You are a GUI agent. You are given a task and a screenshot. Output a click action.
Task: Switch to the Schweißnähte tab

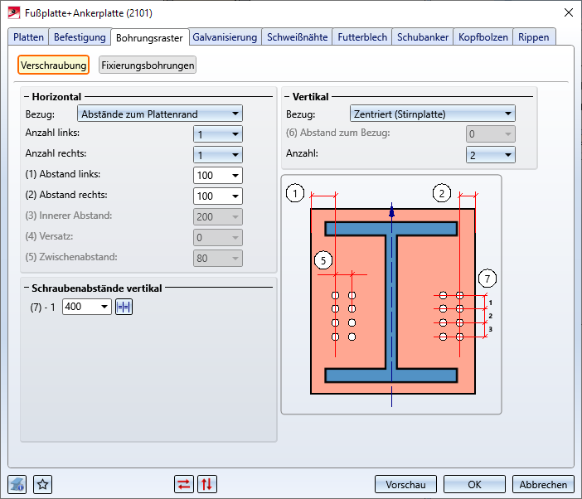pos(298,37)
